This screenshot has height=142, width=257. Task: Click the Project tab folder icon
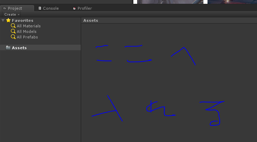coord(5,8)
